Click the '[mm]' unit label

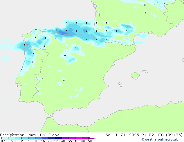pyautogui.click(x=32, y=135)
